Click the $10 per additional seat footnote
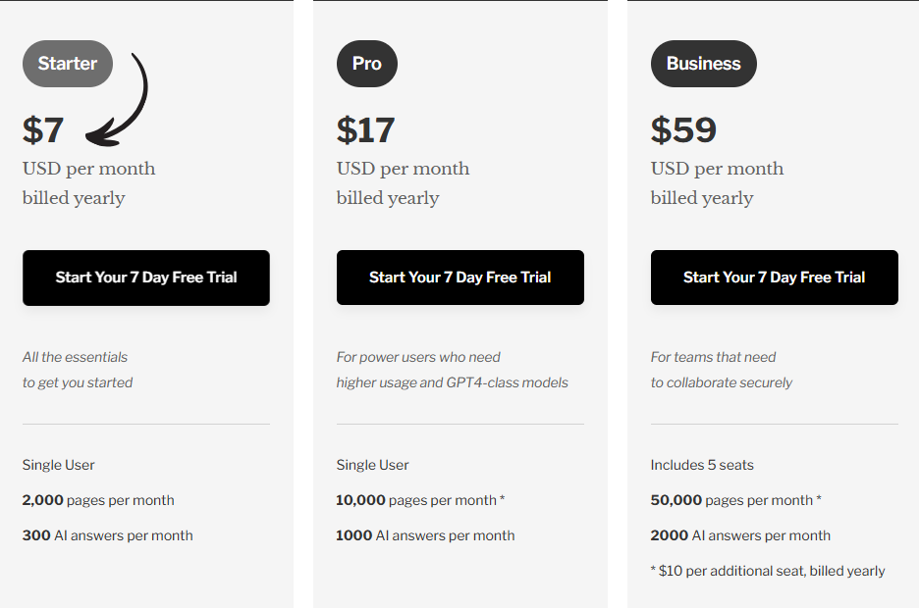The height and width of the screenshot is (608, 919). pos(768,571)
